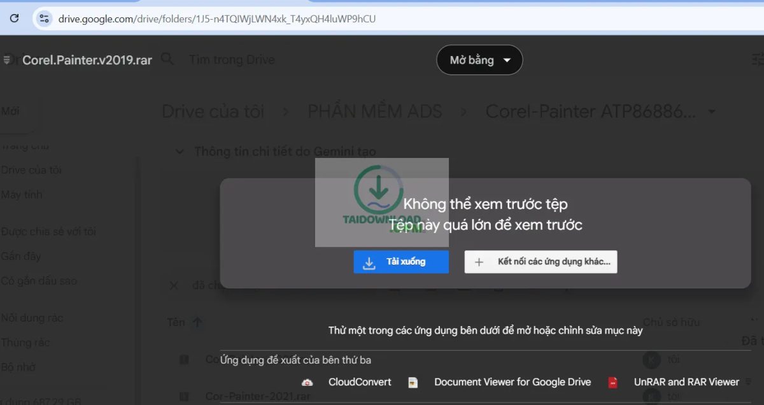
Task: Collapse the Gemini-generated details section
Action: click(180, 152)
